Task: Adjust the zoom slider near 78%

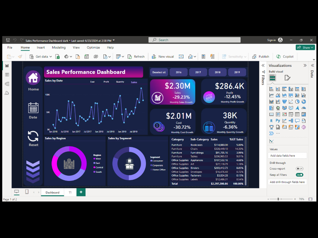Action: 280,199
